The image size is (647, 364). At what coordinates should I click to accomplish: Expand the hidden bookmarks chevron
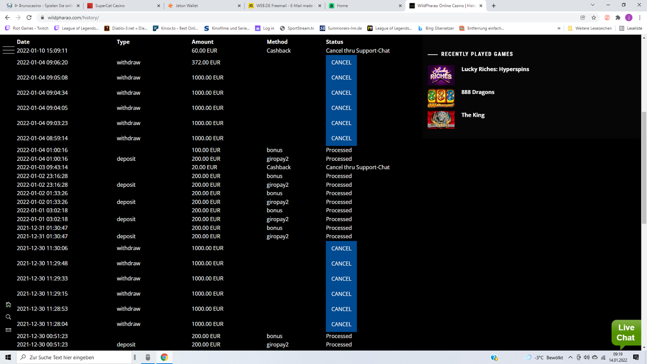(x=559, y=28)
